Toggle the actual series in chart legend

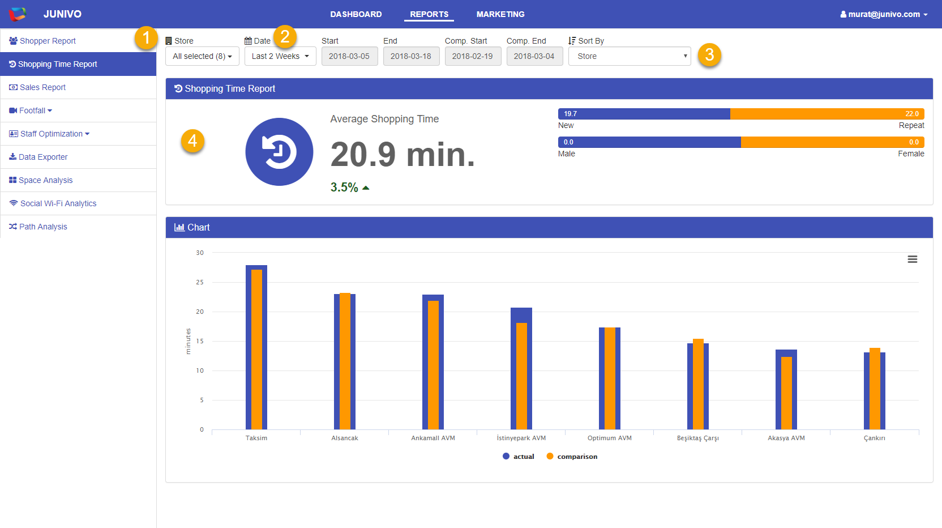(x=518, y=457)
